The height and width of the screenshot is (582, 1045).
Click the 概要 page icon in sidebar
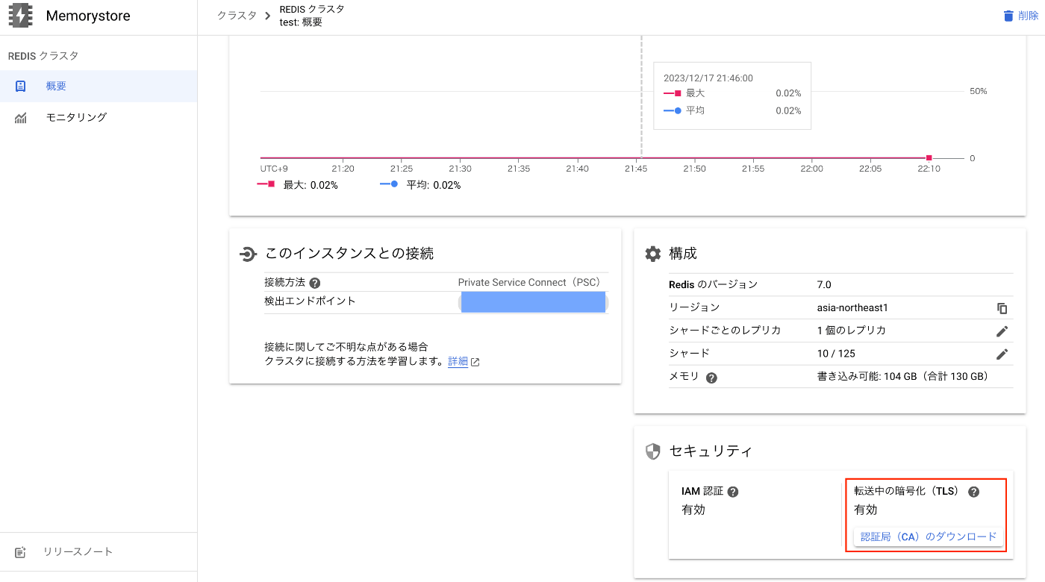21,86
